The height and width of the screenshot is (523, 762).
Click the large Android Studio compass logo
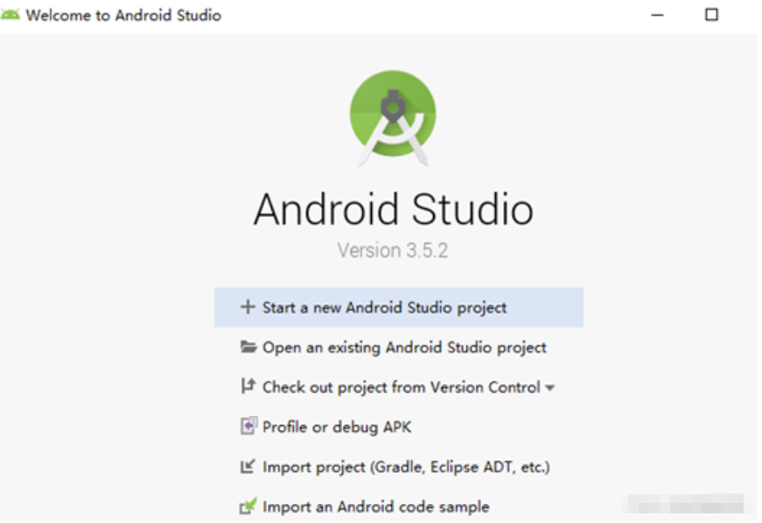[393, 116]
